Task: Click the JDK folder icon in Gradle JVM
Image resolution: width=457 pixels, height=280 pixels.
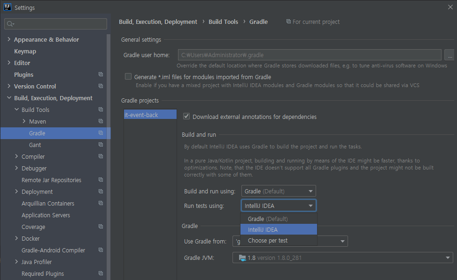Action: click(x=242, y=258)
